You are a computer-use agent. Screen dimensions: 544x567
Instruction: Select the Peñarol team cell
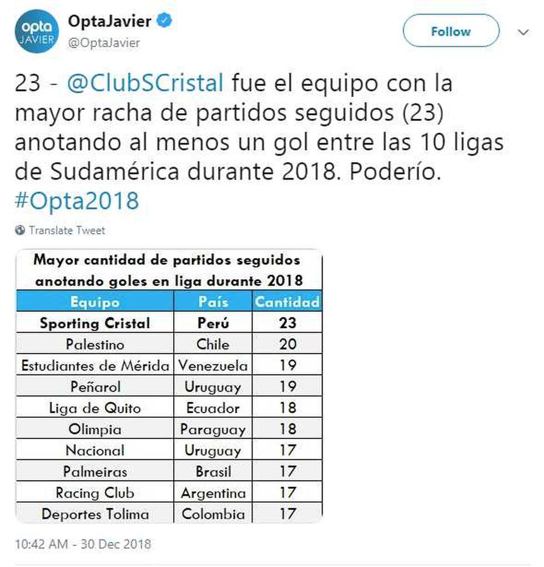click(95, 386)
